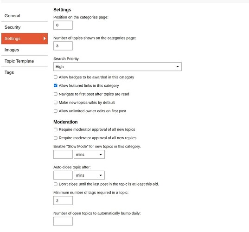Click 'Auto-close topic after:' label
The image size is (249, 232).
[x=72, y=167]
